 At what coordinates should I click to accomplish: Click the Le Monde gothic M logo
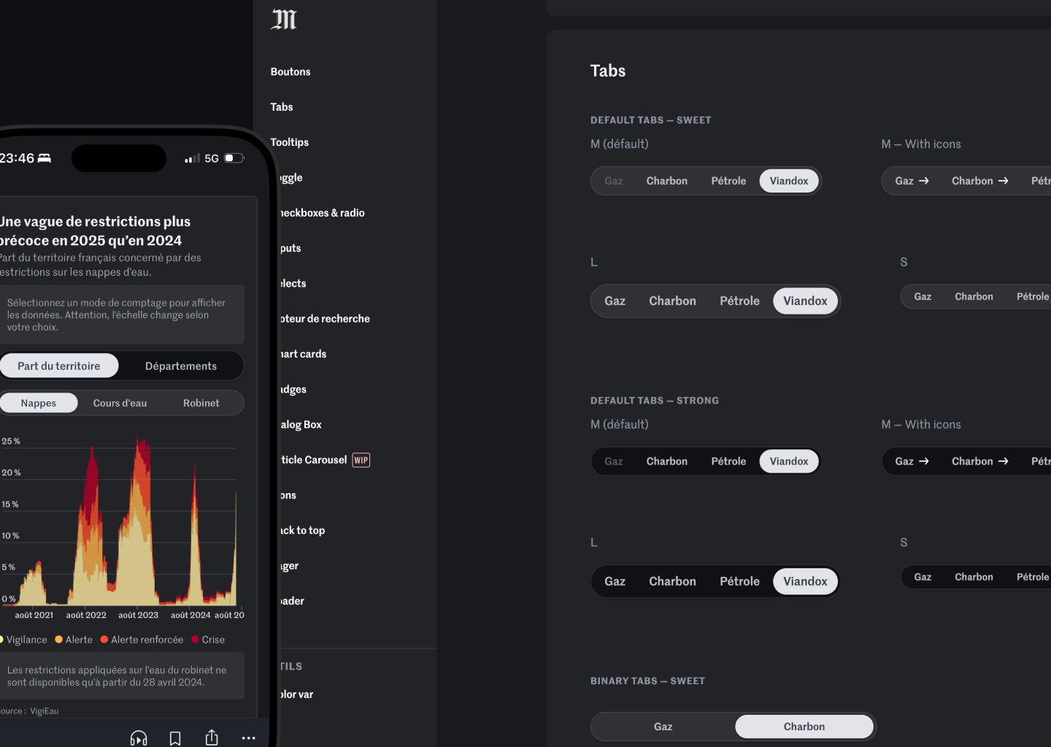coord(284,20)
